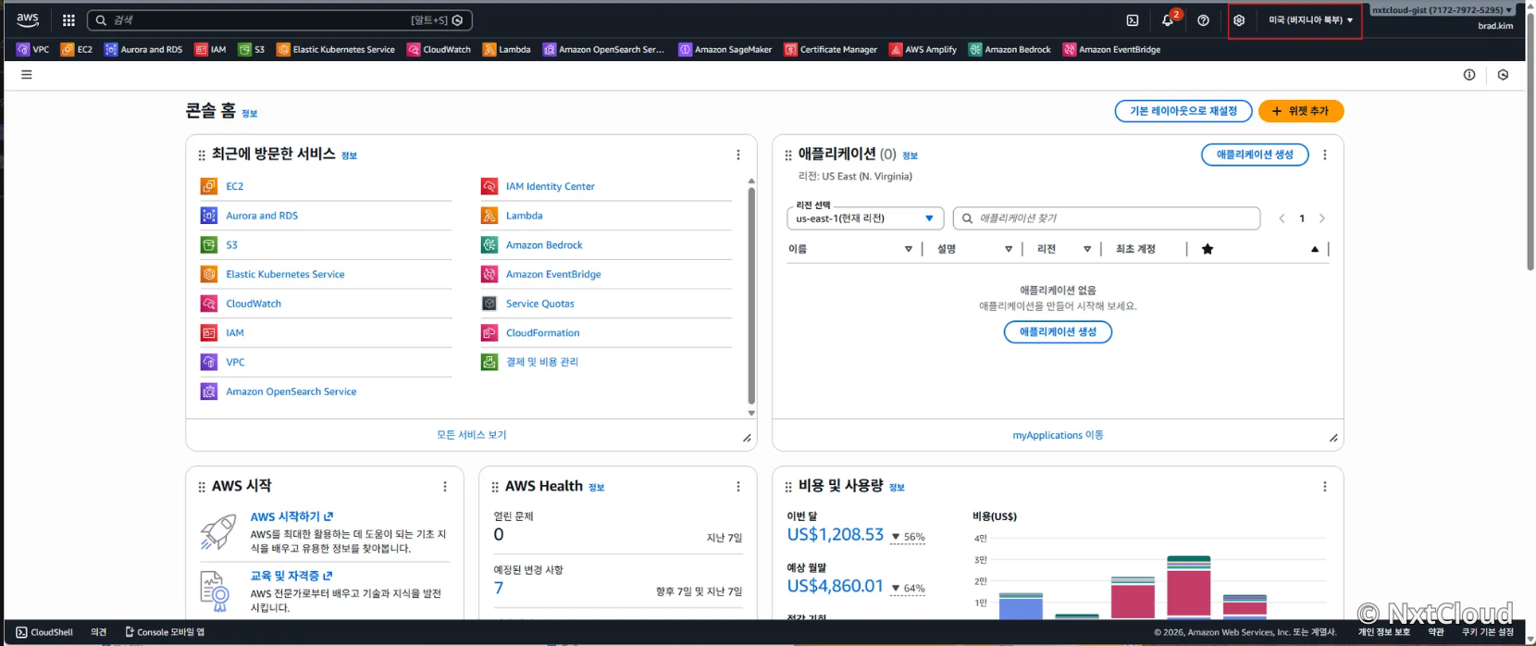The width and height of the screenshot is (1536, 646).
Task: Sort by 이름 column arrow
Action: click(909, 249)
